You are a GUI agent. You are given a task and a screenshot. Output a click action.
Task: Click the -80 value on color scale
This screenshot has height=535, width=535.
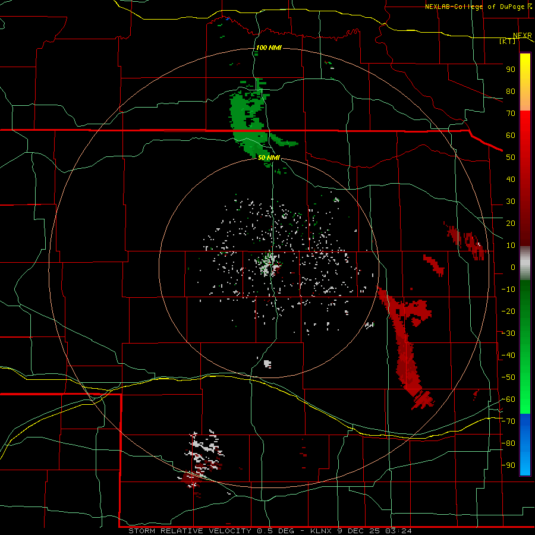[x=508, y=443]
